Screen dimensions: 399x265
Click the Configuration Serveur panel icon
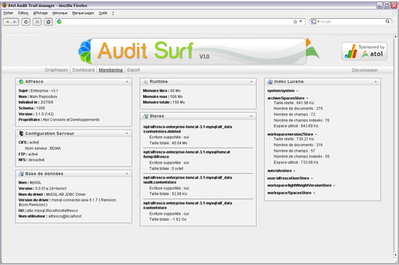click(21, 134)
